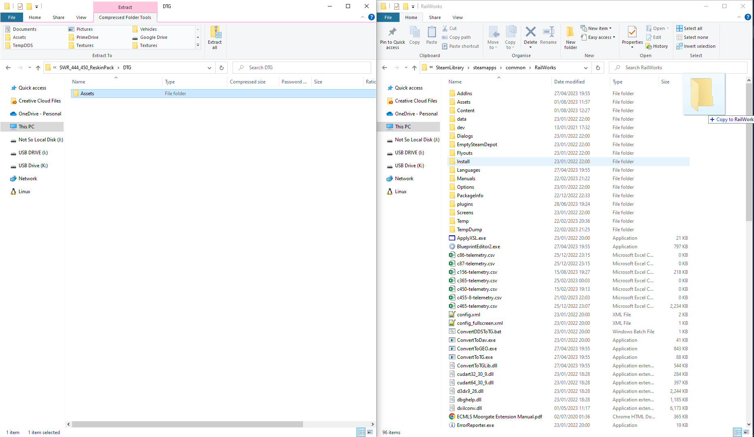Open the View tab in RailWorks window
Viewport: 754px width, 437px height.
coord(457,17)
